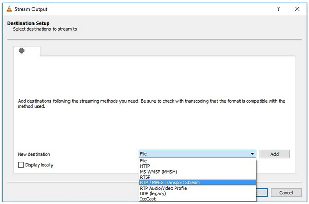309x204 pixels.
Task: Choose IceCast from the list
Action: pos(197,199)
